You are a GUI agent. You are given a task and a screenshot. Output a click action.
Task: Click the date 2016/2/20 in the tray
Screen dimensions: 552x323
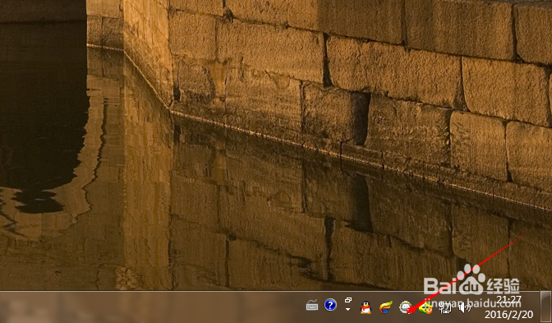(508, 314)
